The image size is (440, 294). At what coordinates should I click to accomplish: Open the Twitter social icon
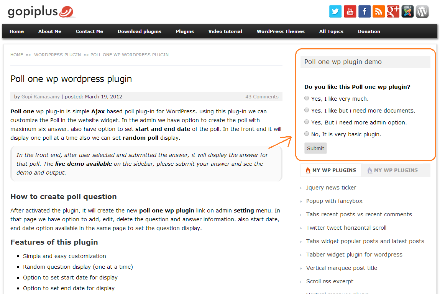(x=335, y=11)
